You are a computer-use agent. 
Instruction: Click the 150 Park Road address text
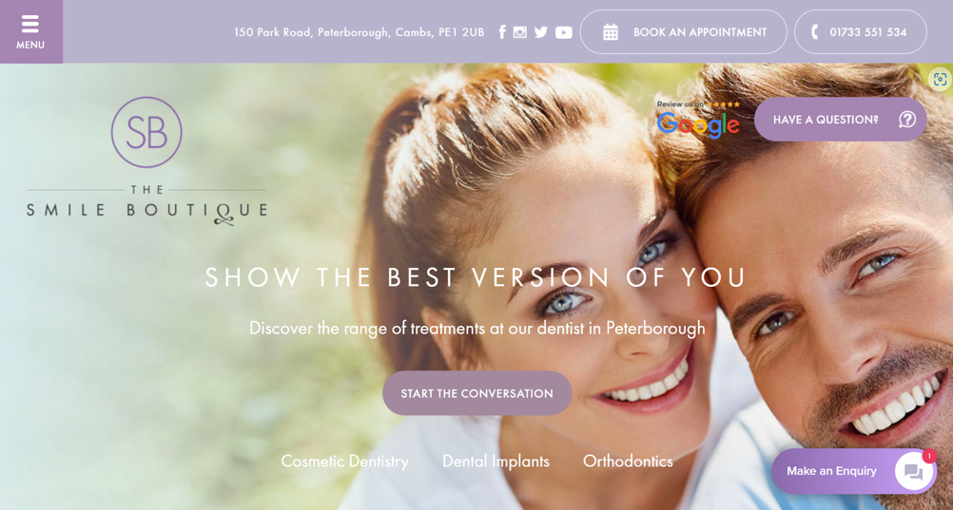(360, 32)
